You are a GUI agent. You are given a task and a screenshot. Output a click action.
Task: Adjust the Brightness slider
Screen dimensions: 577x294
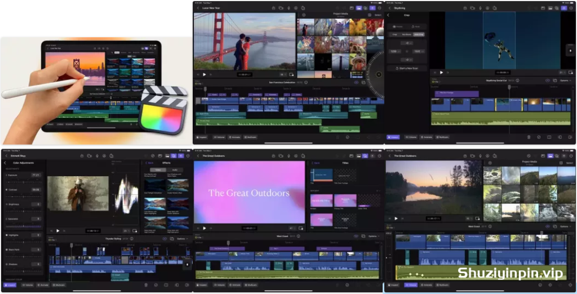[x=23, y=211]
